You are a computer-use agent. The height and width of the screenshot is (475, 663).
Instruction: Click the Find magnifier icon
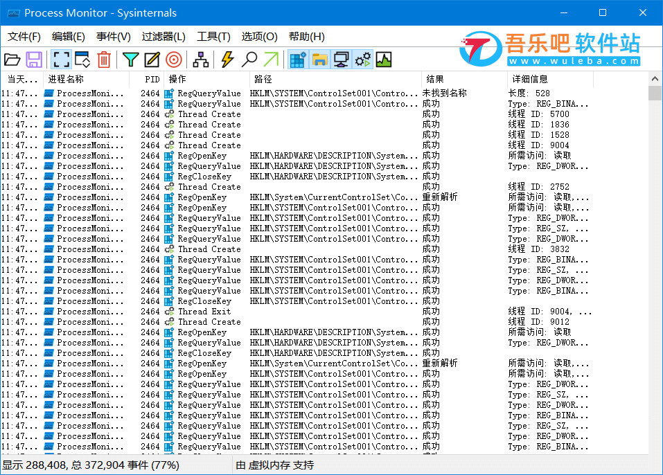[249, 60]
